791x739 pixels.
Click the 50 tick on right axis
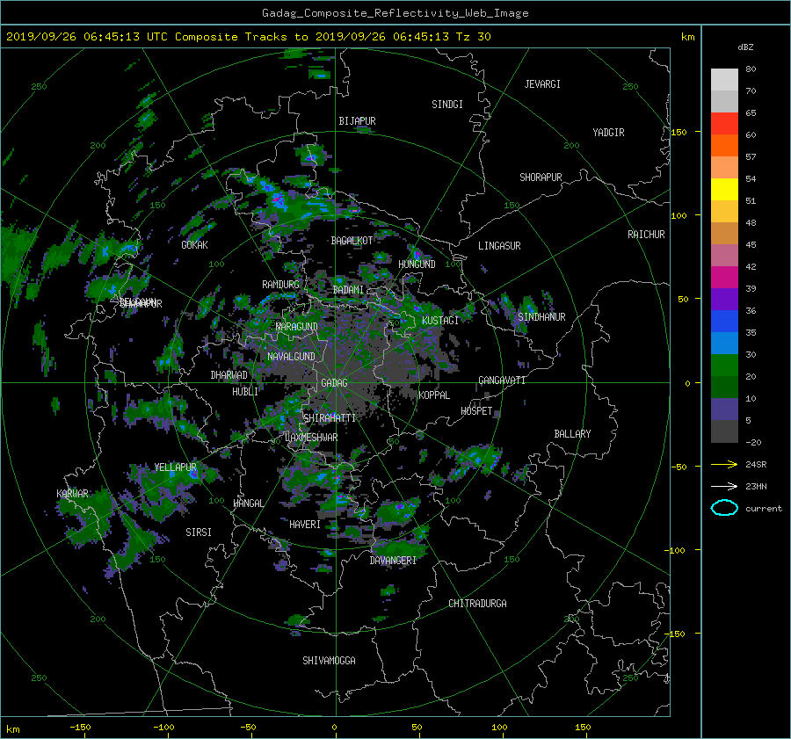[683, 299]
